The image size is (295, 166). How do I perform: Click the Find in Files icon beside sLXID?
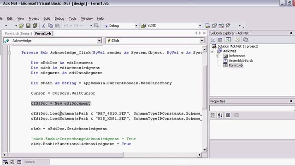(143, 26)
